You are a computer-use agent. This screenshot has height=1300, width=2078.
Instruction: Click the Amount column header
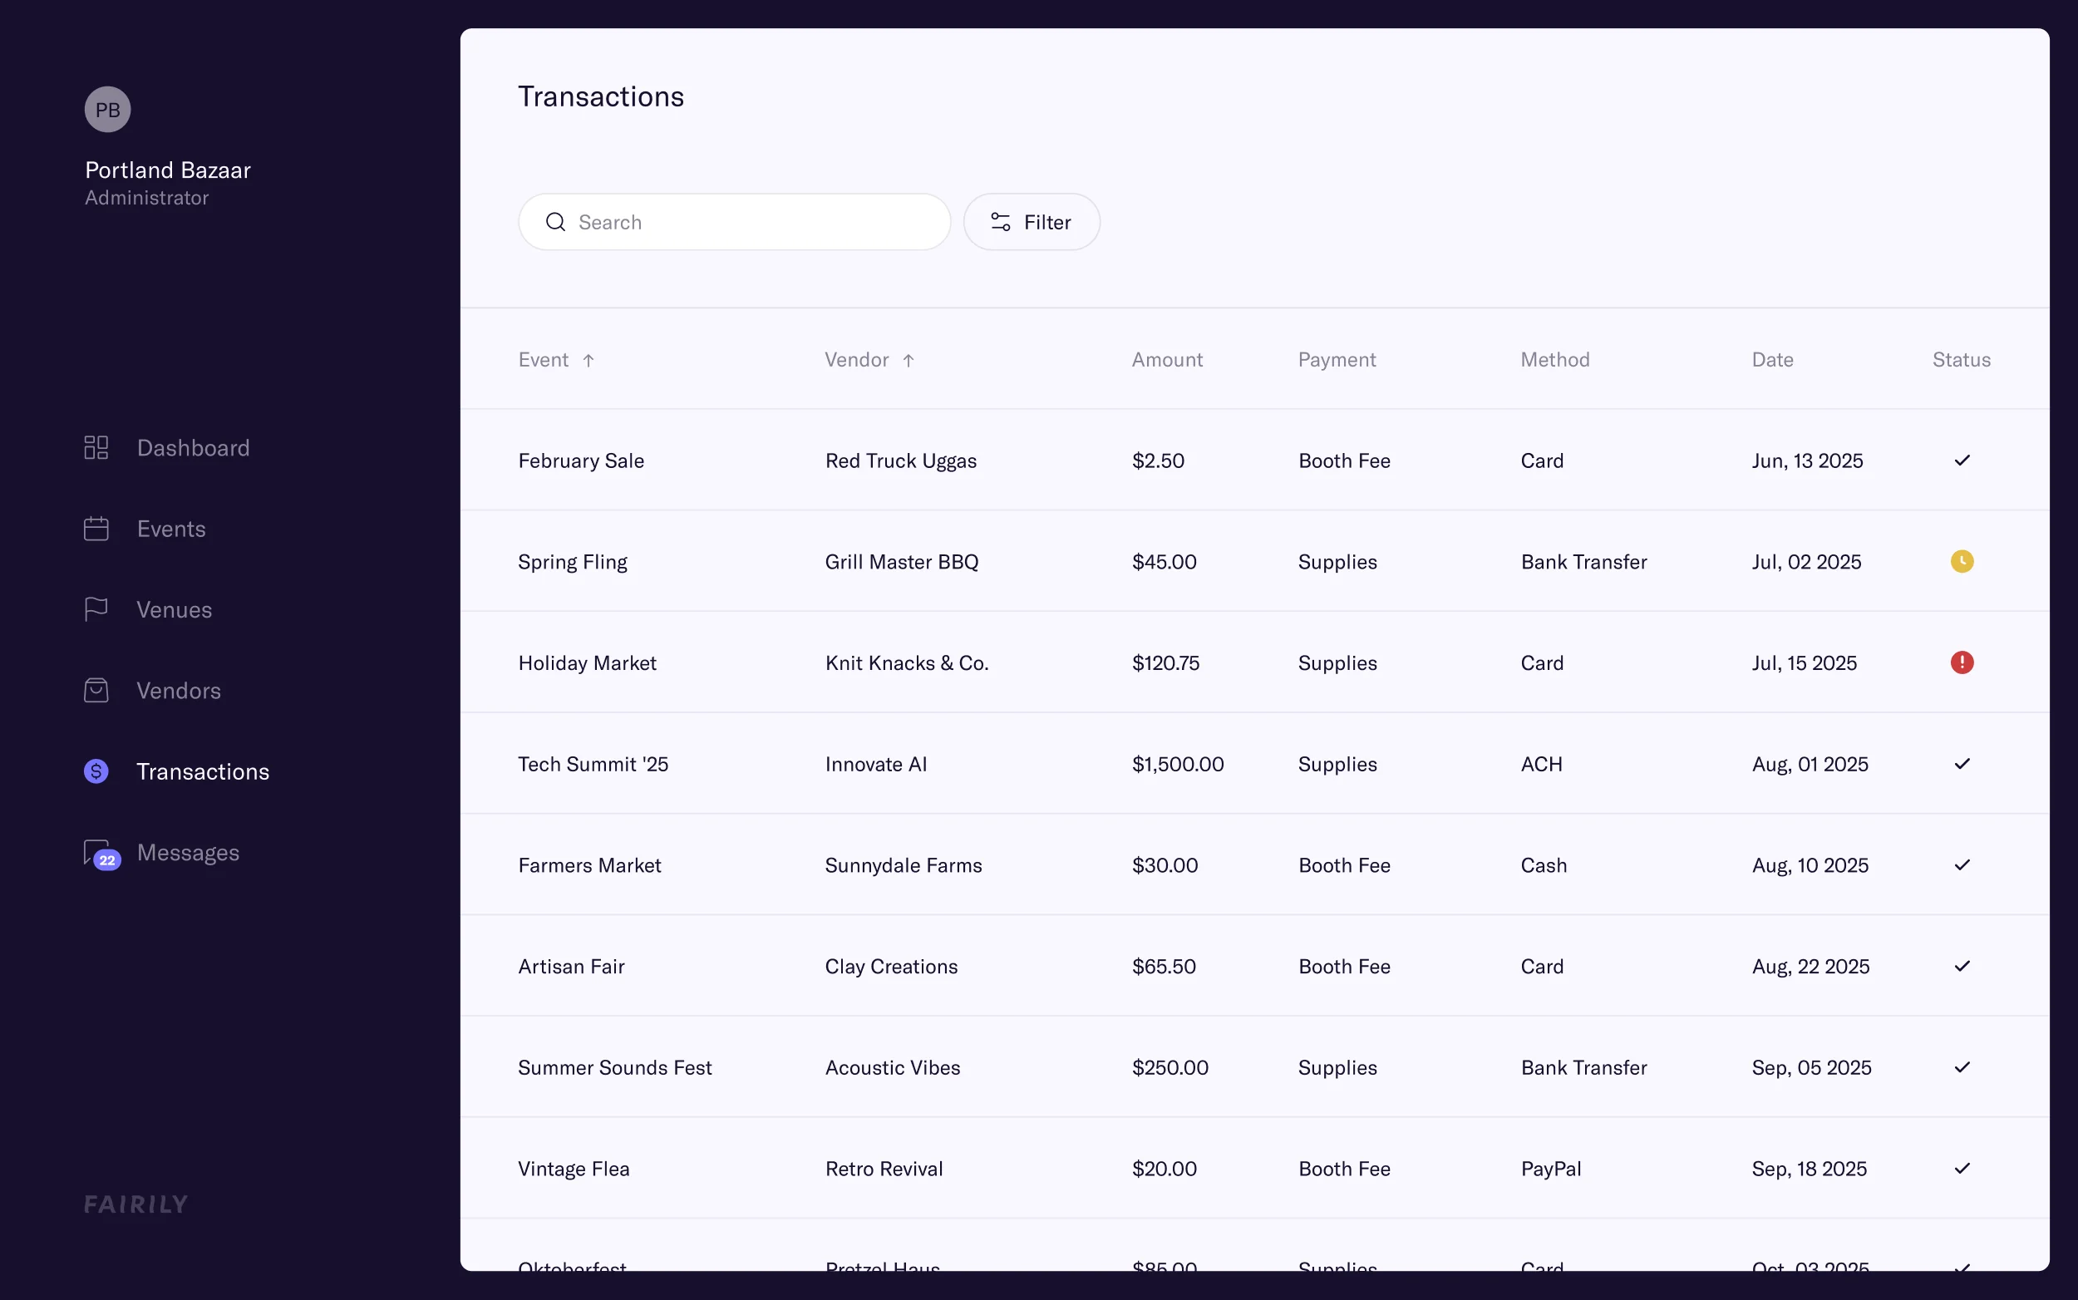coord(1167,359)
